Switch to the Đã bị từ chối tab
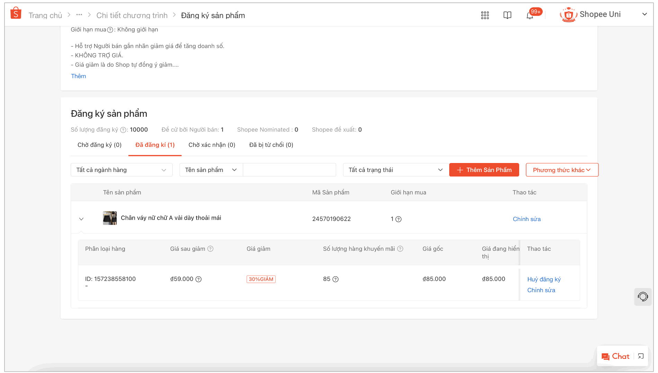658x373 pixels. tap(271, 145)
